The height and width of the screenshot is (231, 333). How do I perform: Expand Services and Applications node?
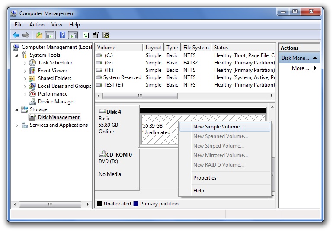point(17,125)
